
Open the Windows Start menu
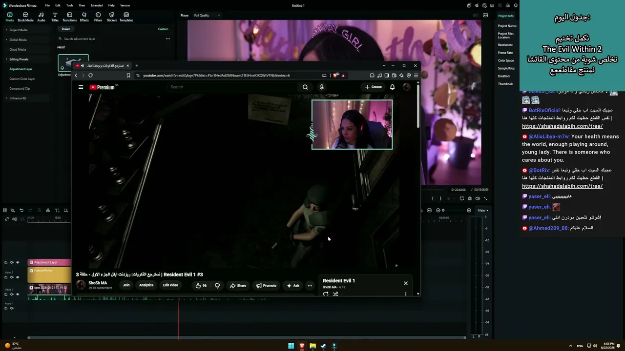291,346
